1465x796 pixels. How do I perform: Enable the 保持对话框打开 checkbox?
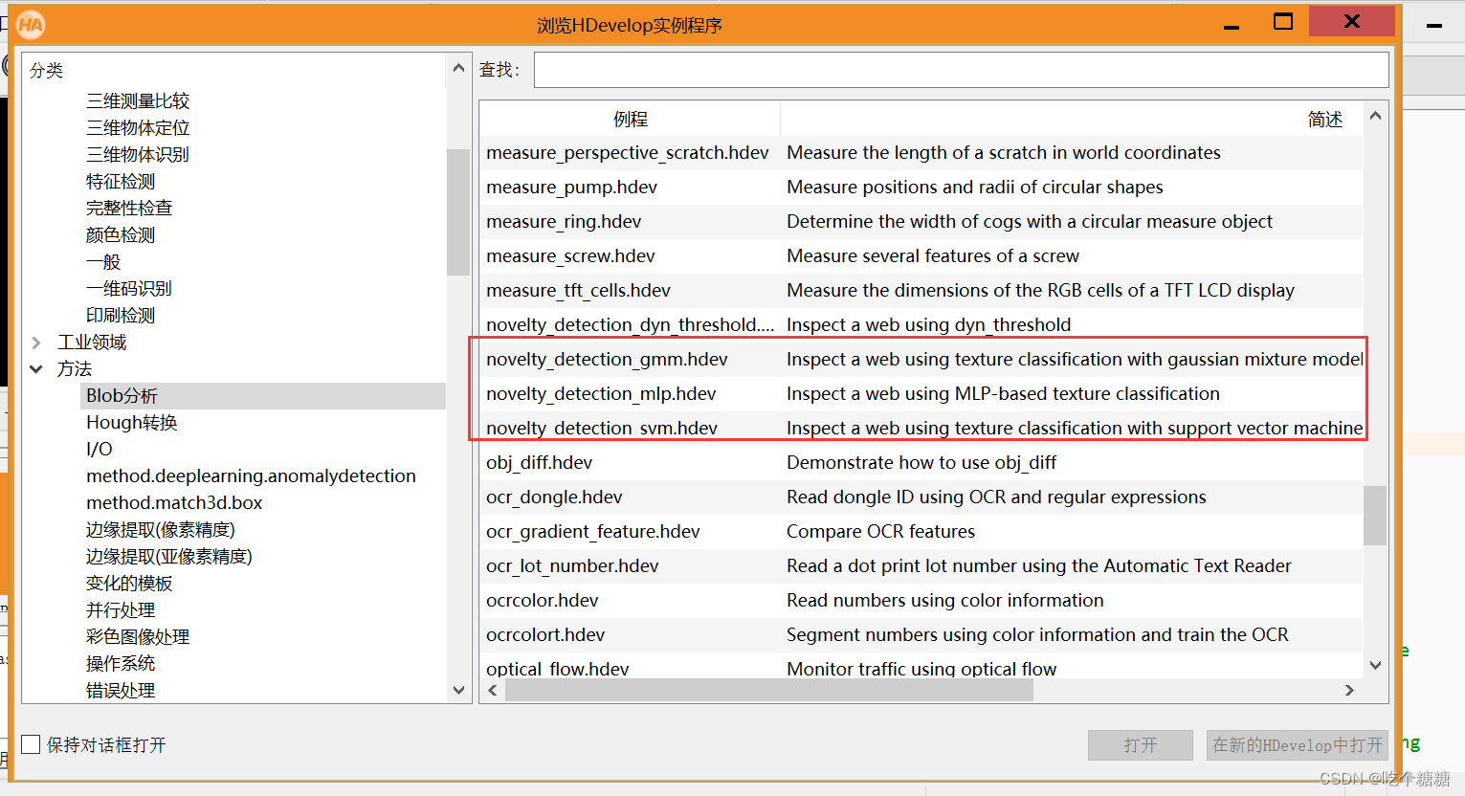pos(31,744)
